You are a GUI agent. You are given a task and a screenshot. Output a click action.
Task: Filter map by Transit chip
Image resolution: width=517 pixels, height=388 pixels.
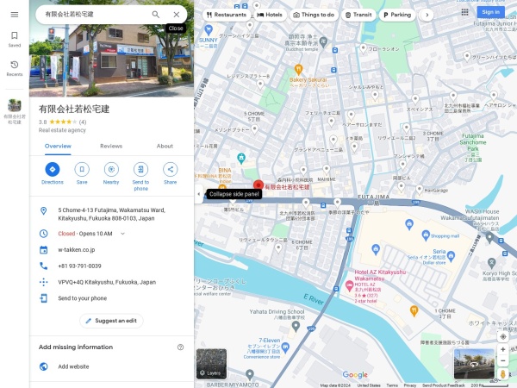tap(358, 15)
